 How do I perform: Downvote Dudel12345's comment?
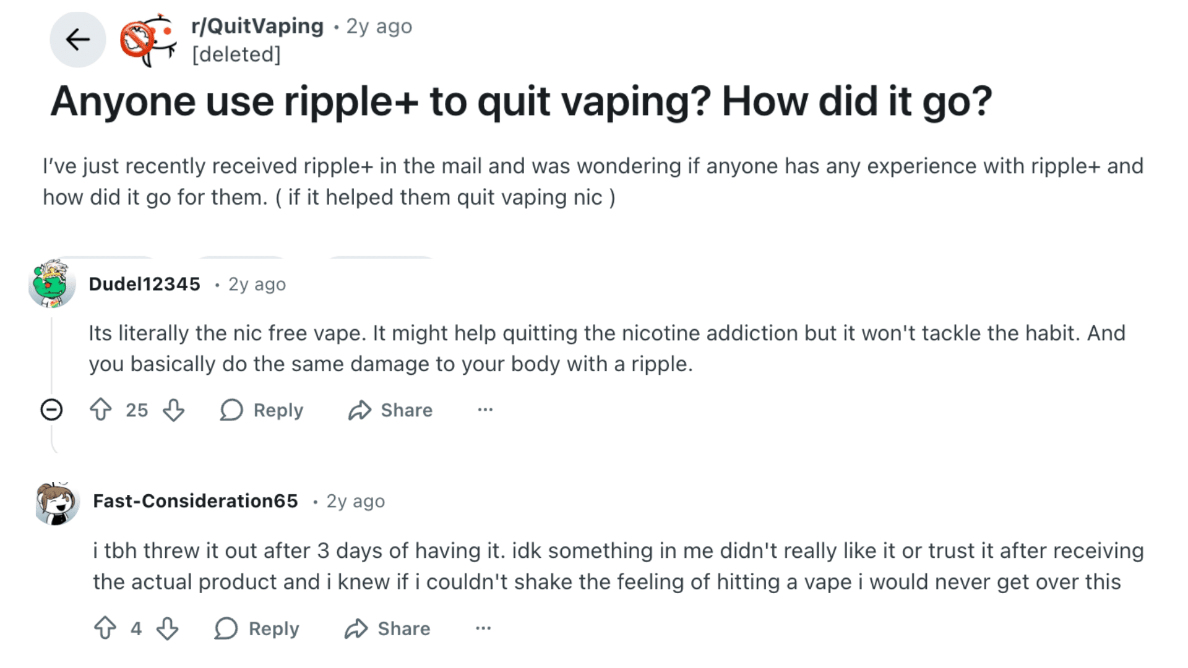click(174, 409)
